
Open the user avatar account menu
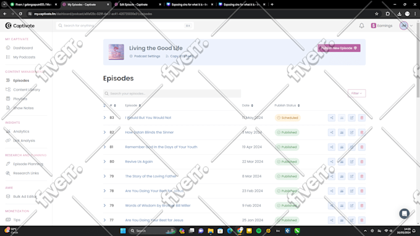404,26
